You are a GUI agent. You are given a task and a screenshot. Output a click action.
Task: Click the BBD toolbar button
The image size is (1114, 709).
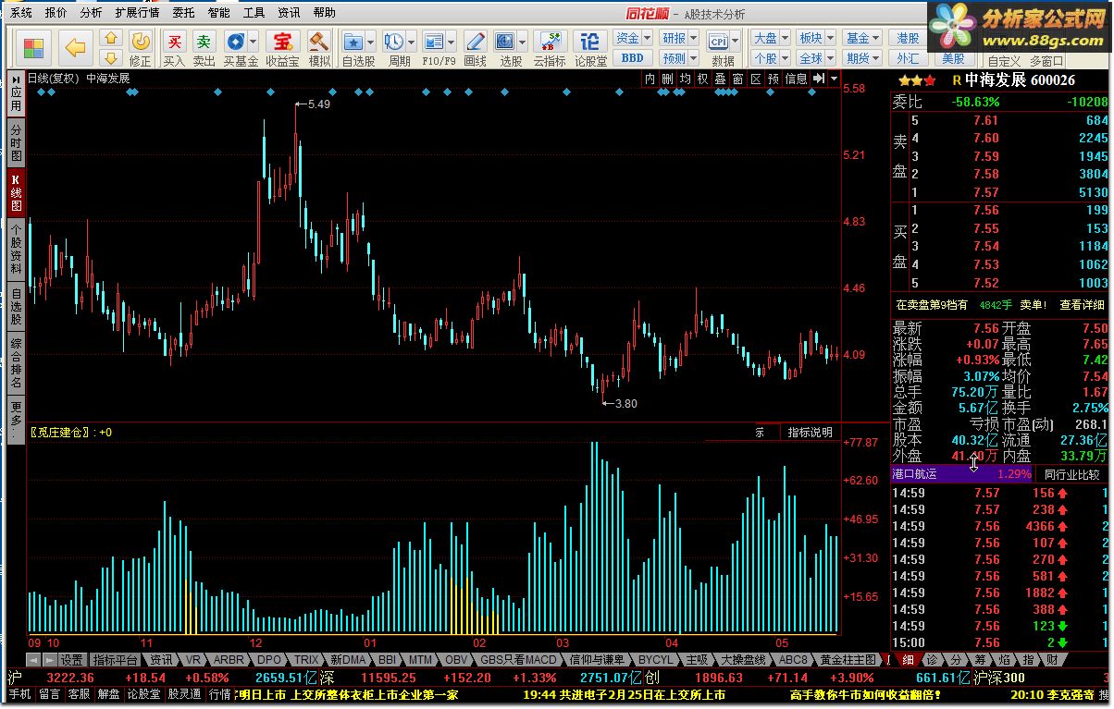(x=632, y=57)
